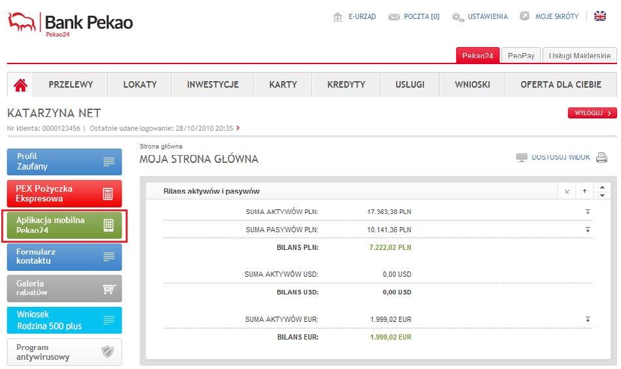621x369 pixels.
Task: Open Aplikacja mobilna Pekao24 tile
Action: coord(64,225)
